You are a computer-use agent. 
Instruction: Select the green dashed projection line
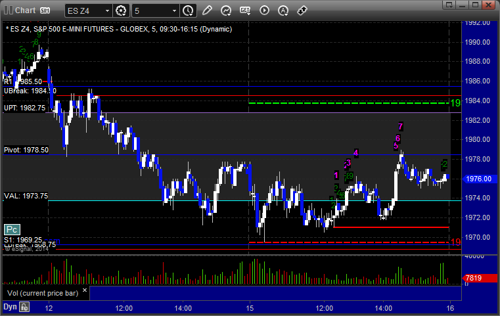349,103
